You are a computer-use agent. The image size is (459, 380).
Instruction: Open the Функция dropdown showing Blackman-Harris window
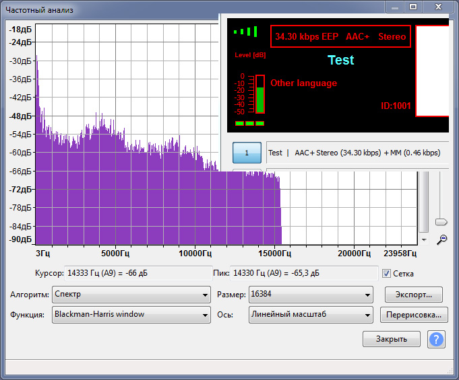click(x=131, y=315)
